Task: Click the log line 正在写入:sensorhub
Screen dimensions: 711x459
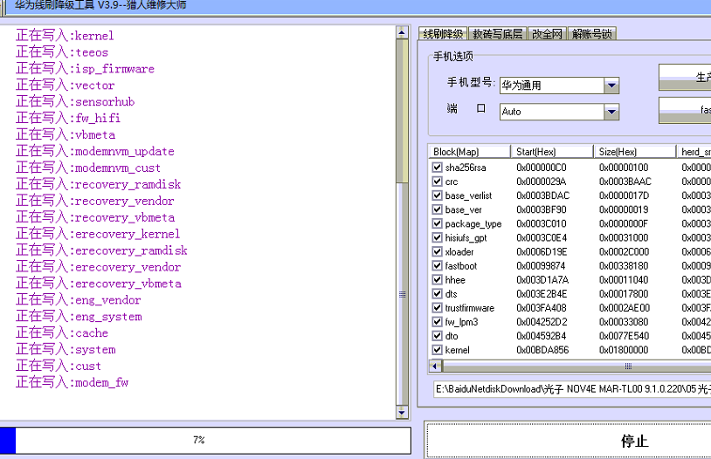Action: [75, 101]
